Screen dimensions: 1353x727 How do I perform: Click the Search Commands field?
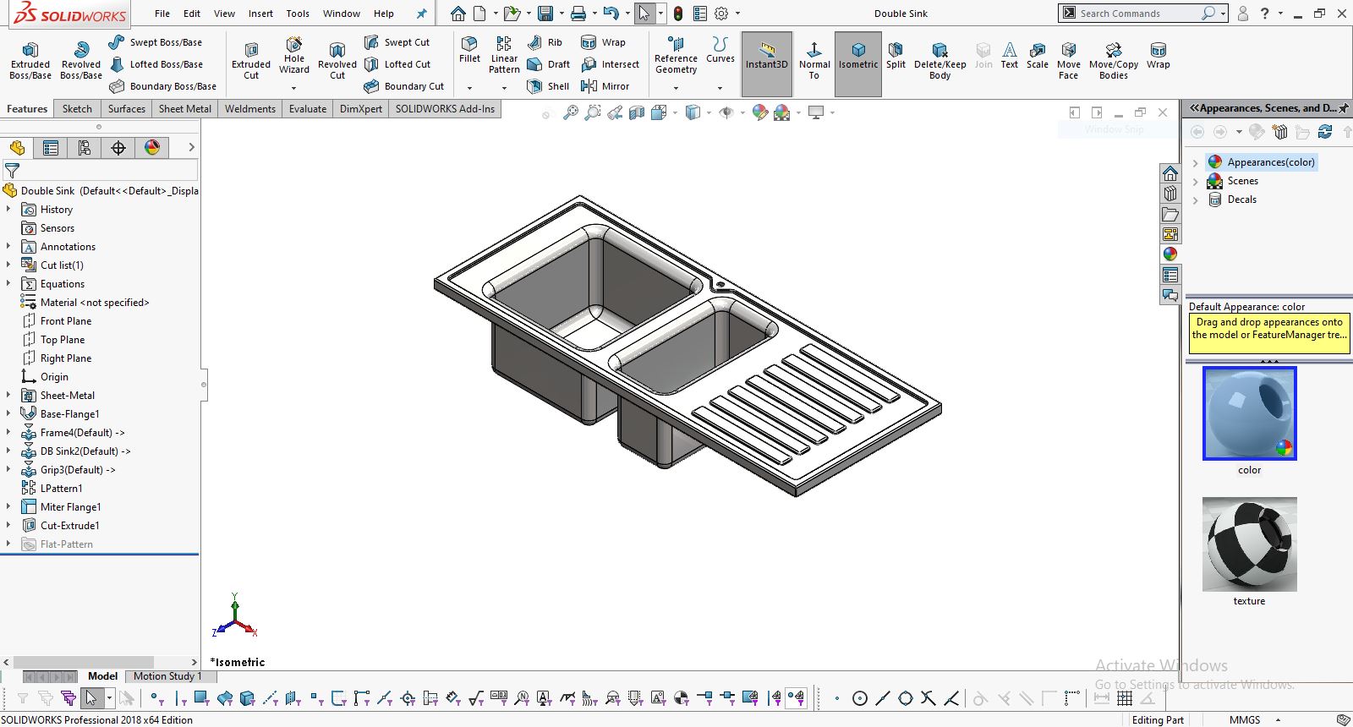1137,14
